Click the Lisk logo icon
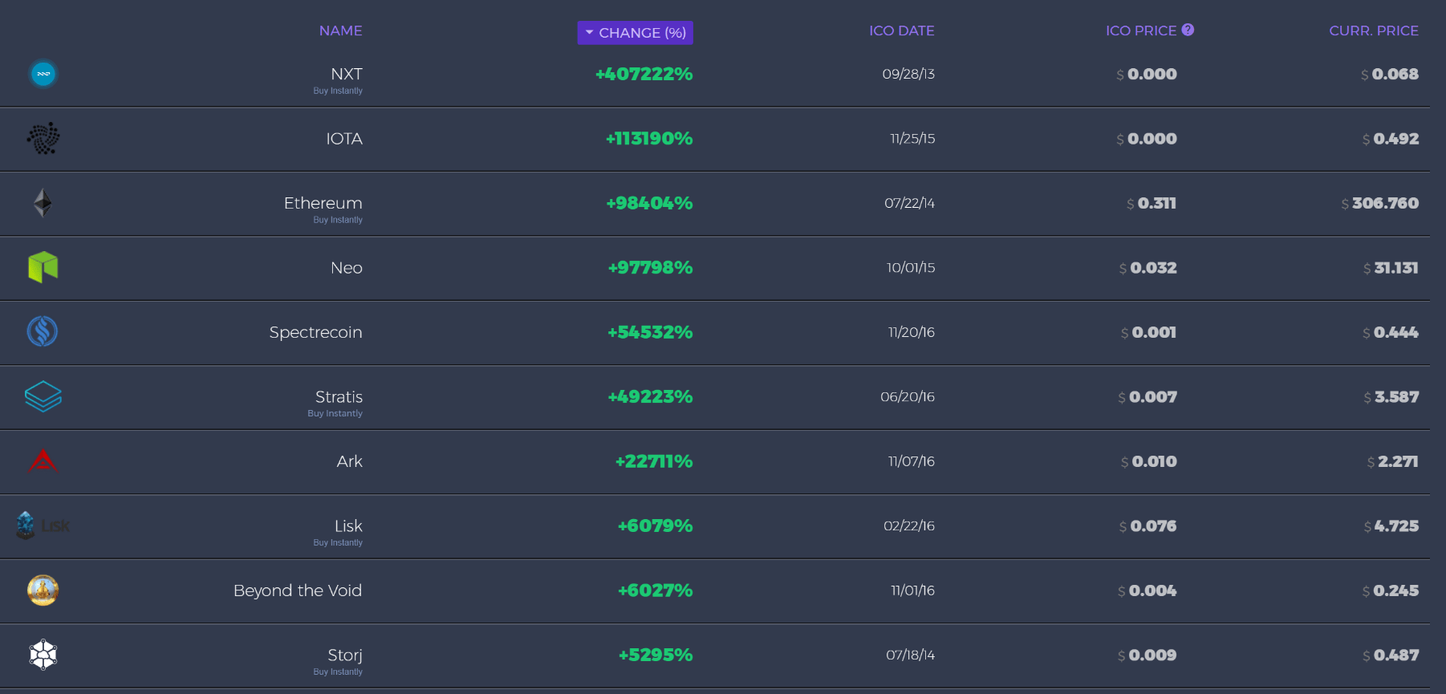The width and height of the screenshot is (1446, 694). pyautogui.click(x=43, y=526)
